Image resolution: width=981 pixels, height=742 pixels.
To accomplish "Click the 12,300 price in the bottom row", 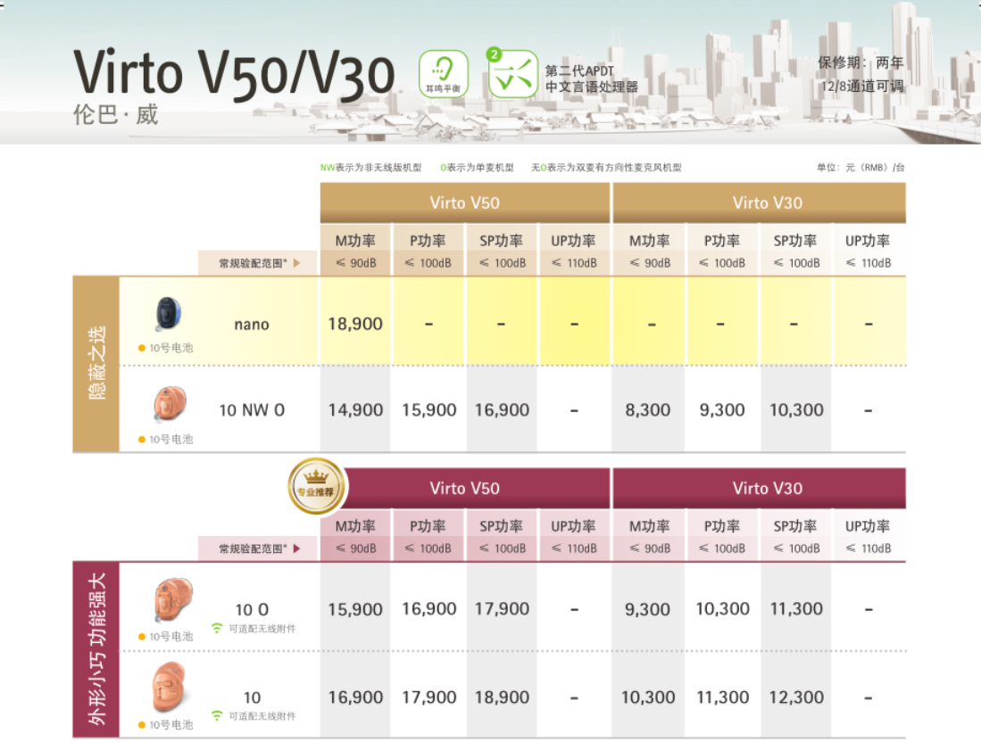I will (796, 697).
